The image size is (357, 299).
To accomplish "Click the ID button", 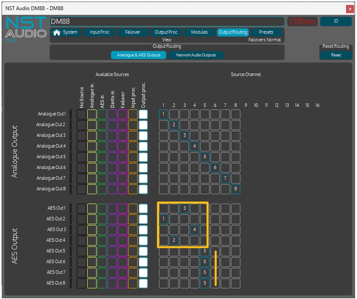I will [x=336, y=21].
